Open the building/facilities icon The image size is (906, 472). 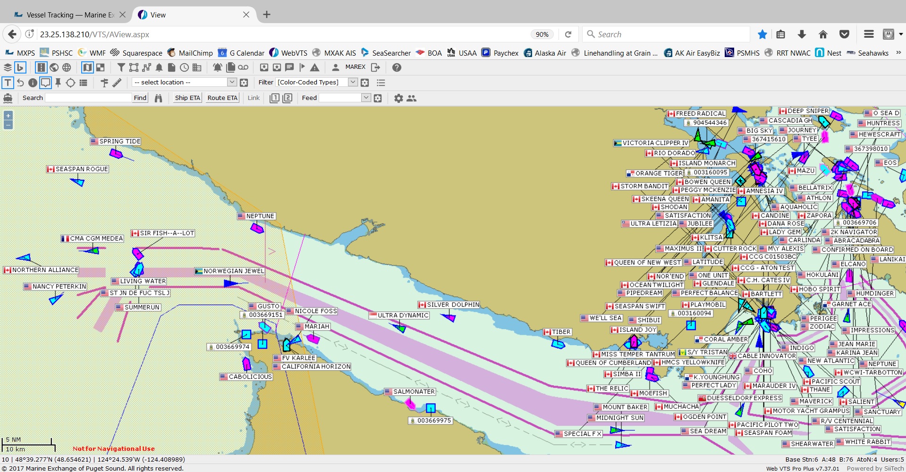[x=197, y=67]
